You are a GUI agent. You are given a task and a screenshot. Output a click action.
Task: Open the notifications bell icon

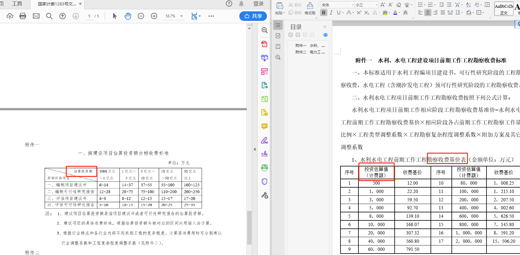click(x=241, y=4)
